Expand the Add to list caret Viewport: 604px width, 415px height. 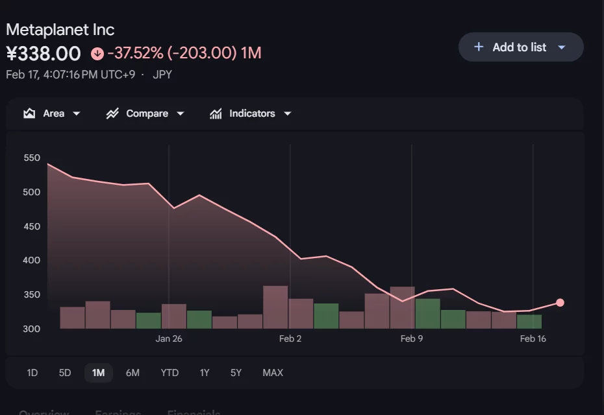562,47
